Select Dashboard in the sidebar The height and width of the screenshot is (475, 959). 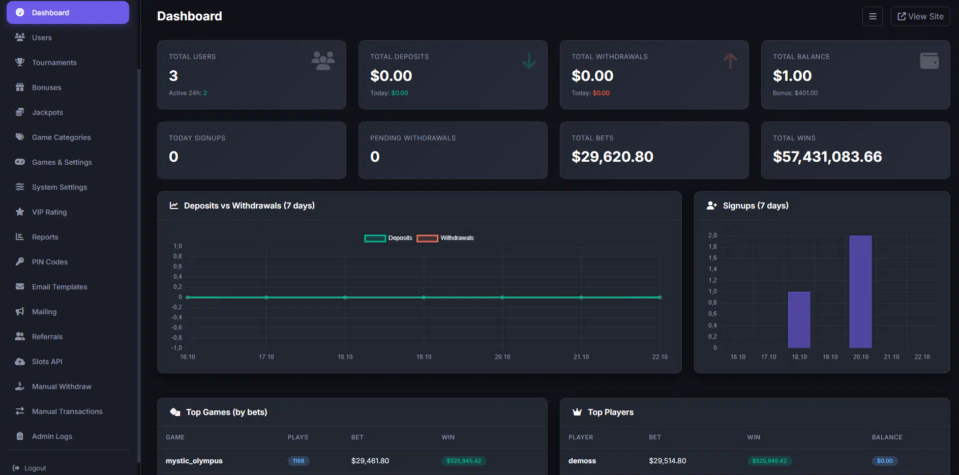pyautogui.click(x=68, y=13)
